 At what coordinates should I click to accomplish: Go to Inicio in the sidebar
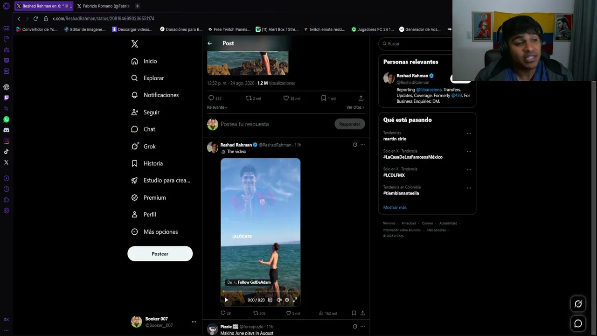[x=145, y=61]
